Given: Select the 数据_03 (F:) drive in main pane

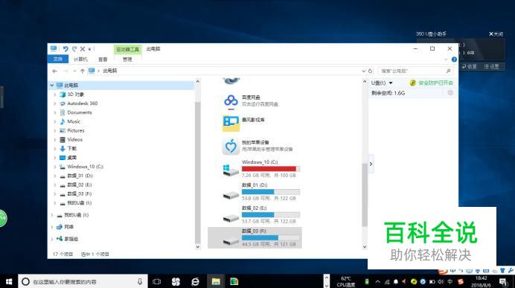Looking at the screenshot, I should coord(255,237).
